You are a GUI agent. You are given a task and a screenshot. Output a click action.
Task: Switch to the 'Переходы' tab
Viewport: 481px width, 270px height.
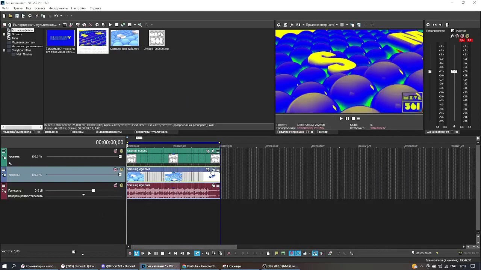tap(77, 132)
